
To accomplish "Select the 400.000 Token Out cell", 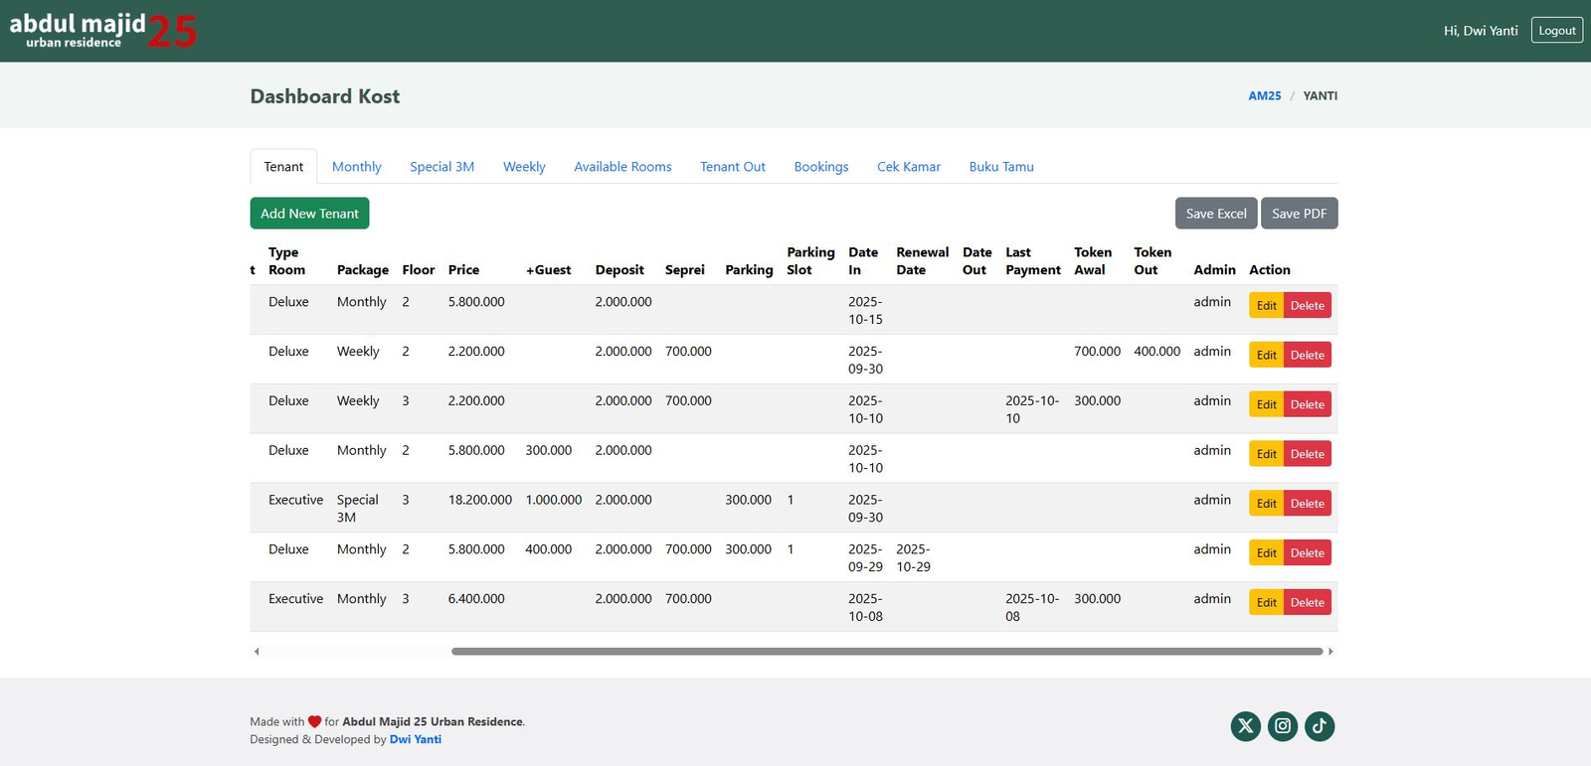I will click(x=1157, y=352).
